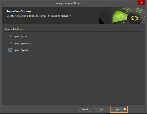Disable the Log All Events checkbox
This screenshot has width=147, height=114.
[x=10, y=50]
